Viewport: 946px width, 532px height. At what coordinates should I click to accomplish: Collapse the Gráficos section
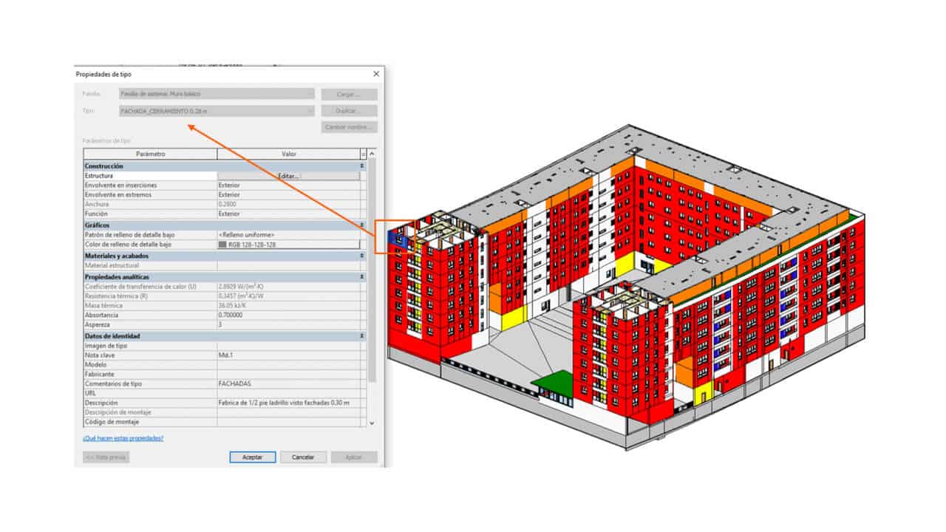click(x=362, y=225)
